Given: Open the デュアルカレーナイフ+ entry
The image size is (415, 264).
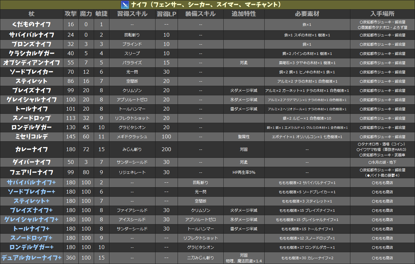Looking at the screenshot, I should click(x=32, y=258).
